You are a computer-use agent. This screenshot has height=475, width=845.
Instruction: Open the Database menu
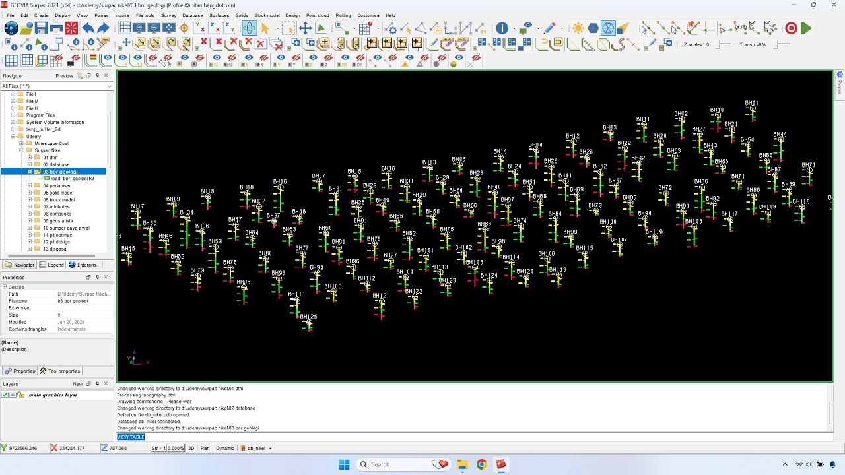pos(193,15)
